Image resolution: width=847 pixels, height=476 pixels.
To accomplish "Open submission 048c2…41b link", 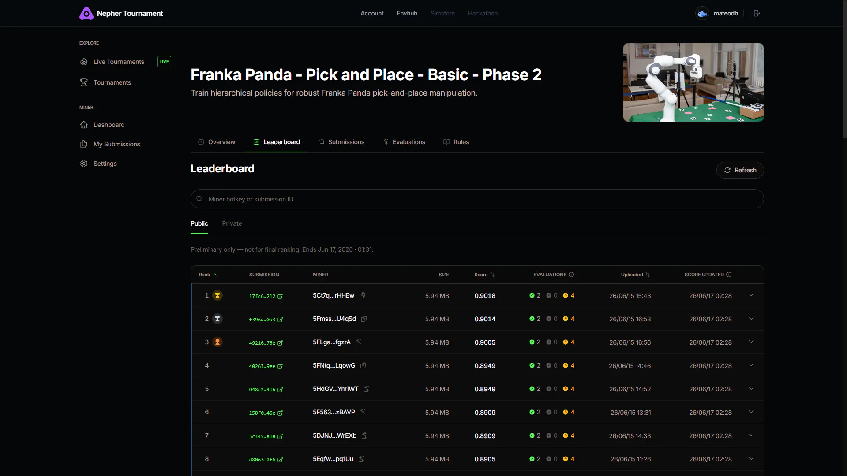I will (266, 390).
